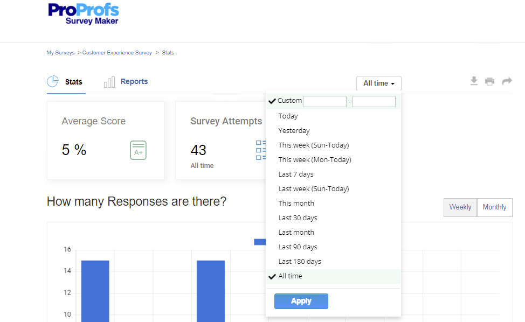The image size is (525, 322).
Task: Click the 43 survey attempts value
Action: pos(198,150)
